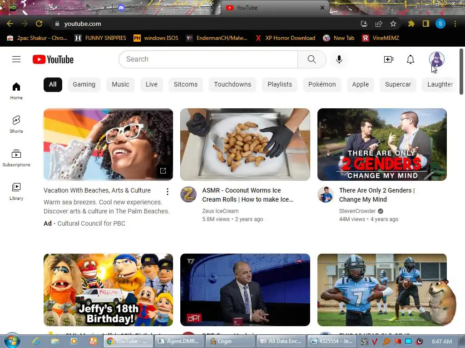Open the ad's three-dot options menu

click(168, 192)
